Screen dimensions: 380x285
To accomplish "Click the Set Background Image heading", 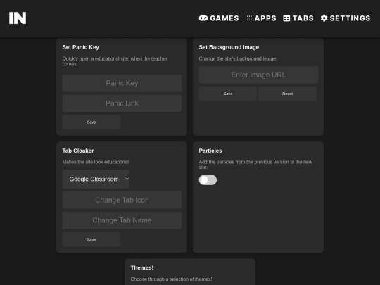I will click(229, 47).
